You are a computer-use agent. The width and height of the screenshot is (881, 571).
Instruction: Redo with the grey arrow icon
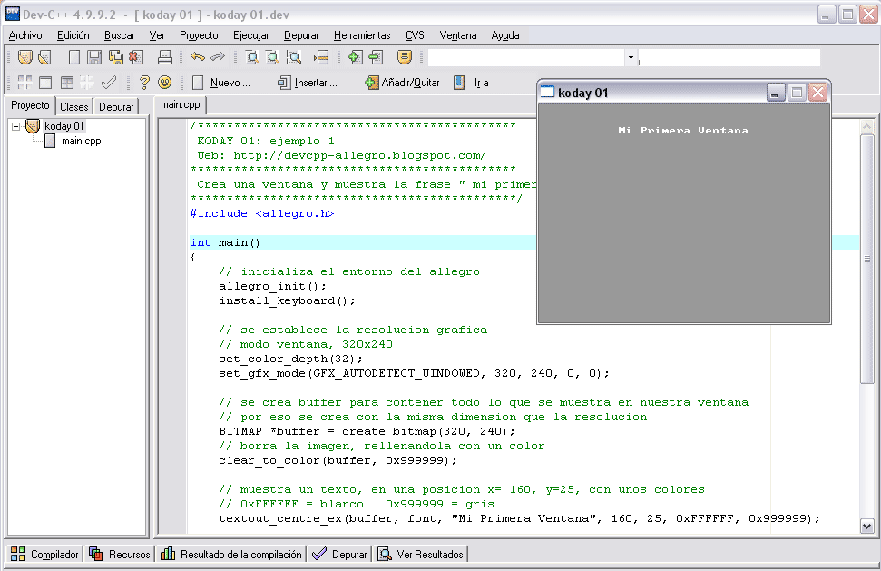coord(218,57)
